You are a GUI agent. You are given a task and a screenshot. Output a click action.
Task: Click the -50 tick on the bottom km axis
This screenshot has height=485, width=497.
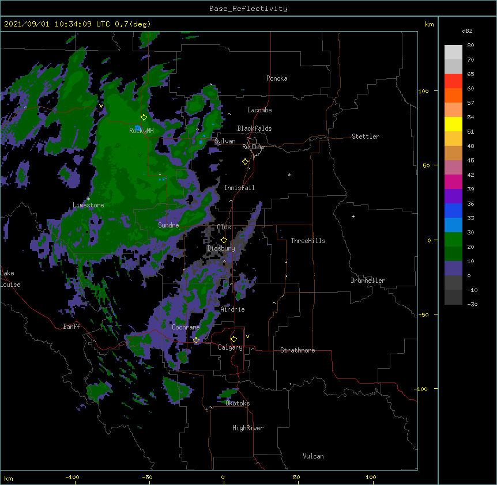point(147,478)
